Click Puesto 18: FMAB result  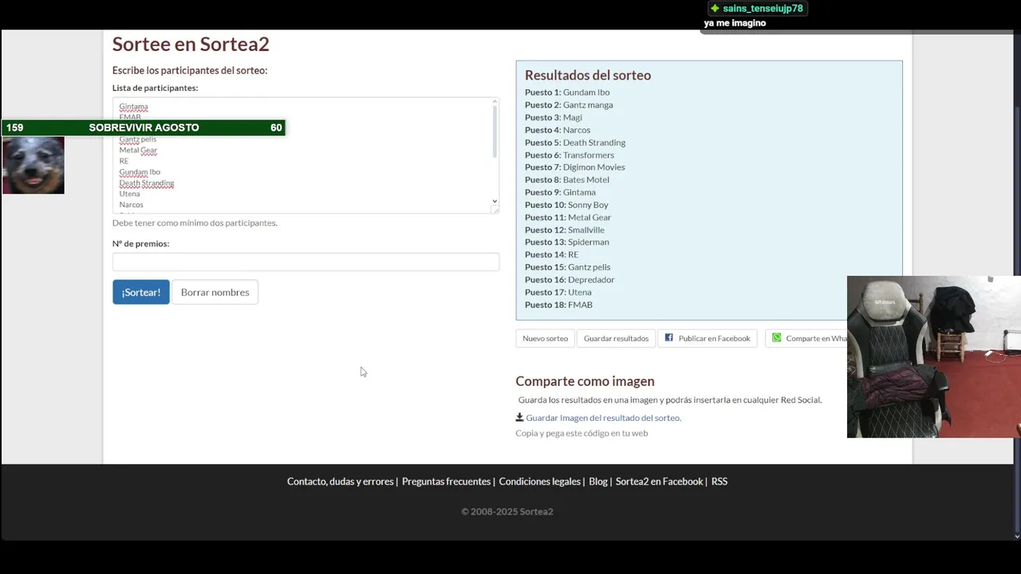(x=558, y=305)
